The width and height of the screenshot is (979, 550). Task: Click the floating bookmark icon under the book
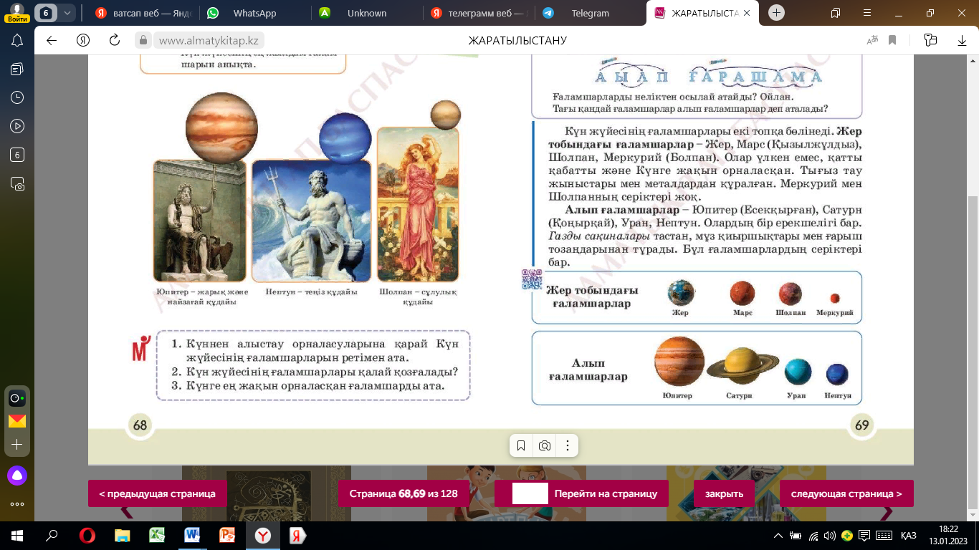tap(521, 445)
